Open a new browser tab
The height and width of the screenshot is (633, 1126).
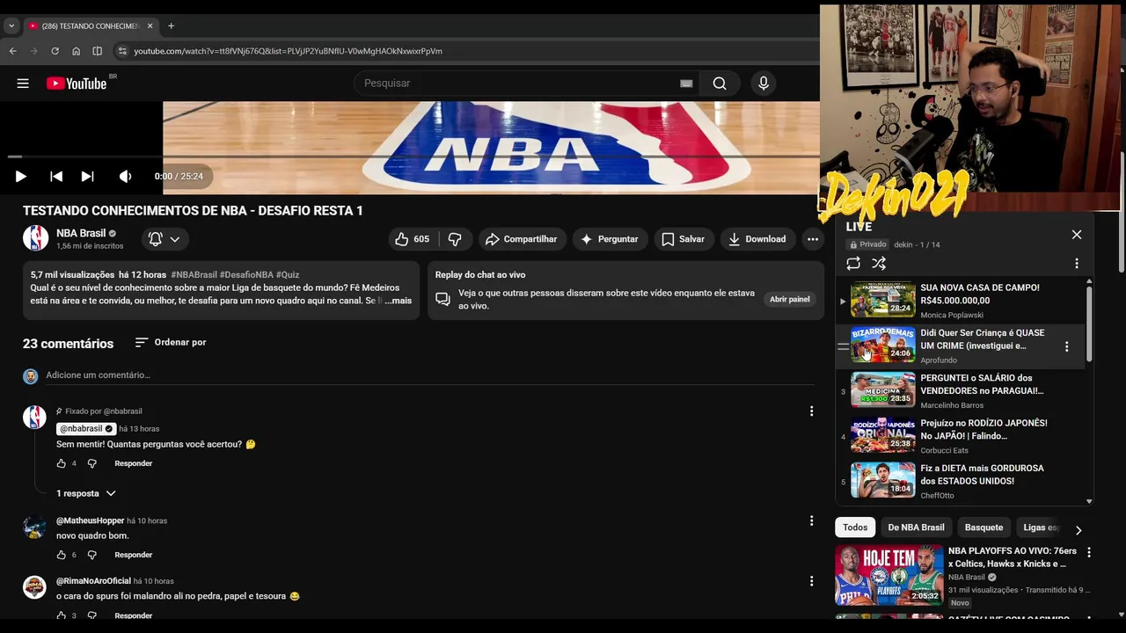click(x=171, y=26)
